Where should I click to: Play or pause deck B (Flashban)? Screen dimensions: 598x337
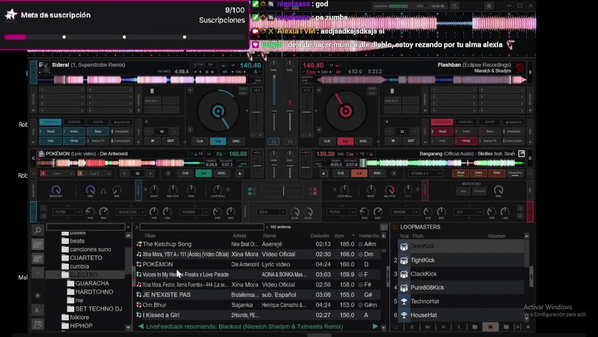coord(345,141)
